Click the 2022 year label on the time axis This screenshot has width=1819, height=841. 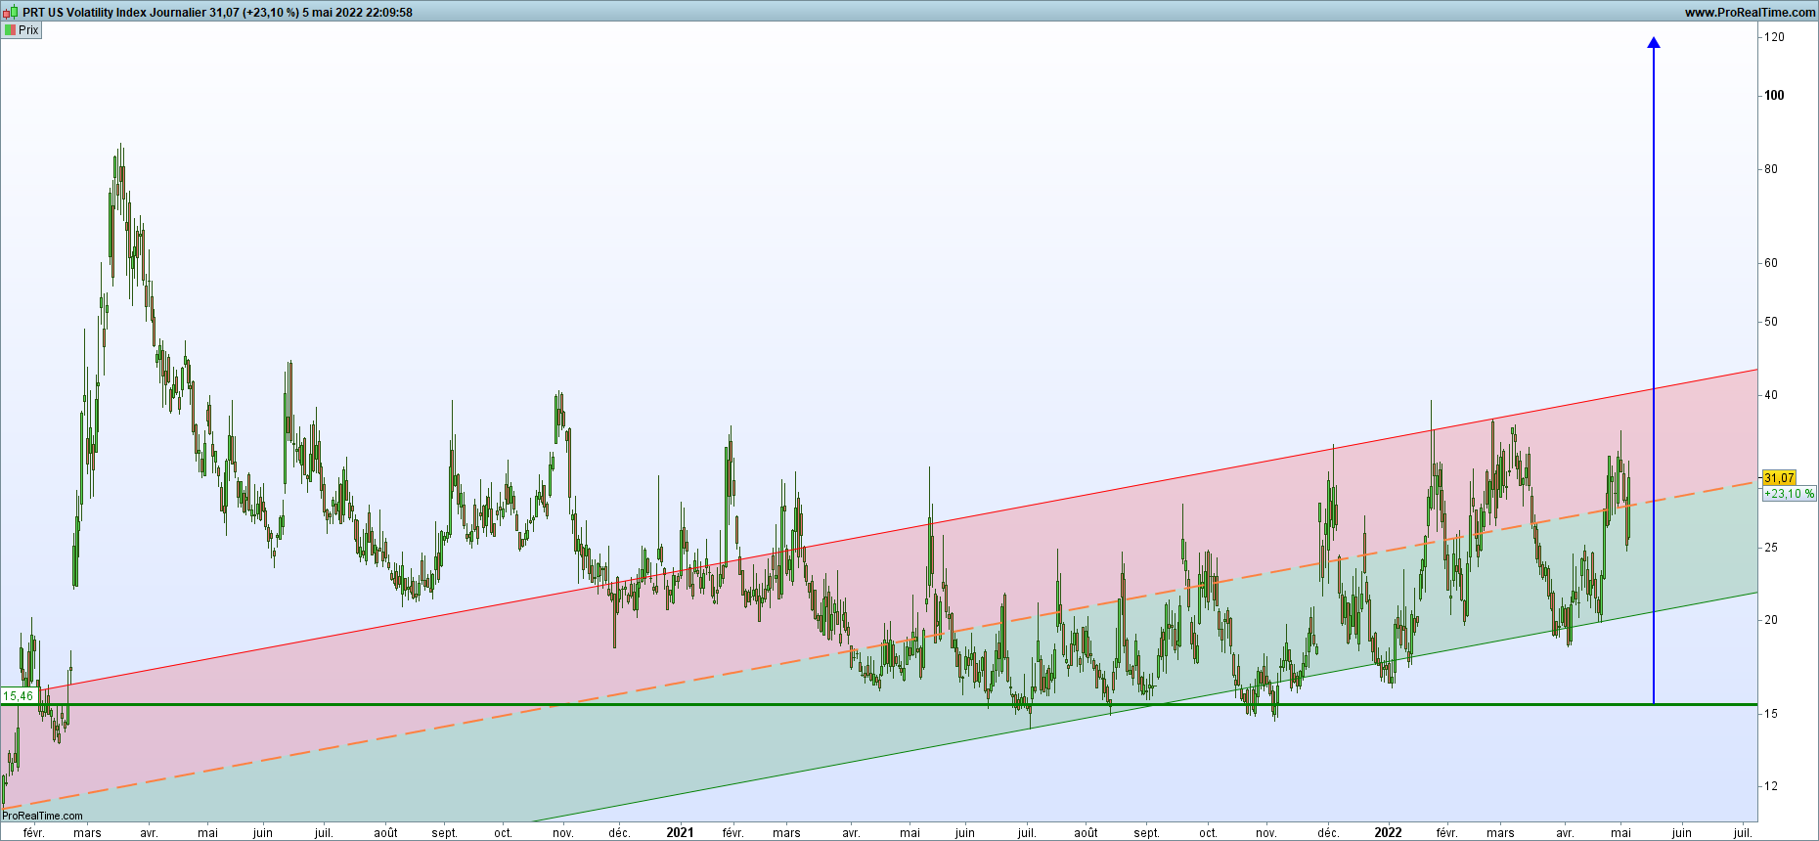coord(1388,833)
